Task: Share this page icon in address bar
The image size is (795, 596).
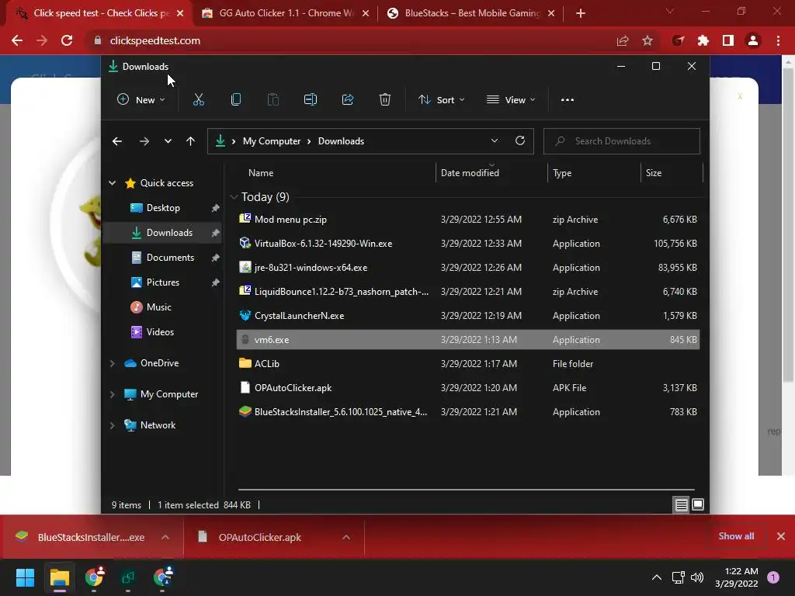Action: click(623, 40)
